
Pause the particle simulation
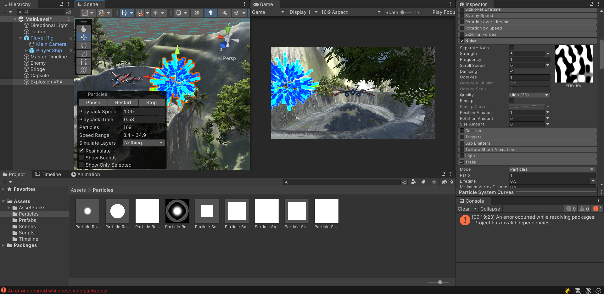click(93, 103)
